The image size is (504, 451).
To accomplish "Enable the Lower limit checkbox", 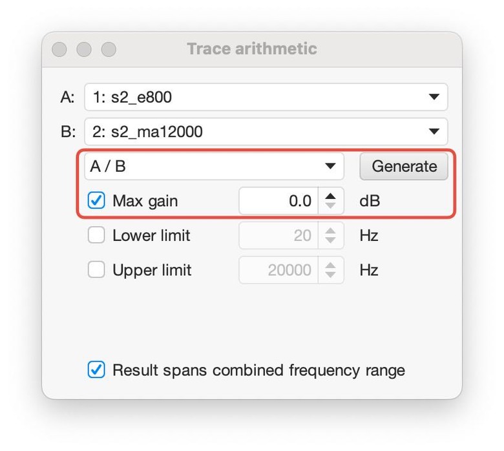I will tap(96, 235).
